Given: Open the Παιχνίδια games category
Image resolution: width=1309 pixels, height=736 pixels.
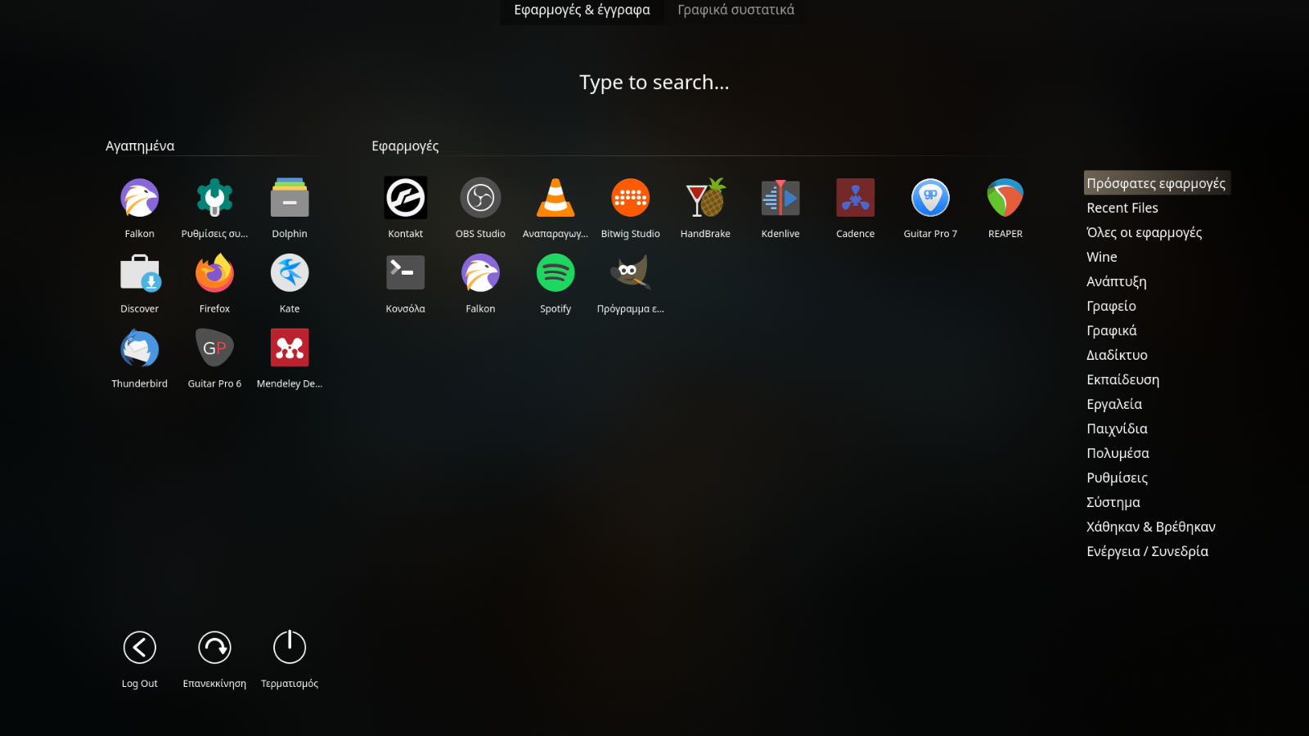Looking at the screenshot, I should click(x=1118, y=429).
